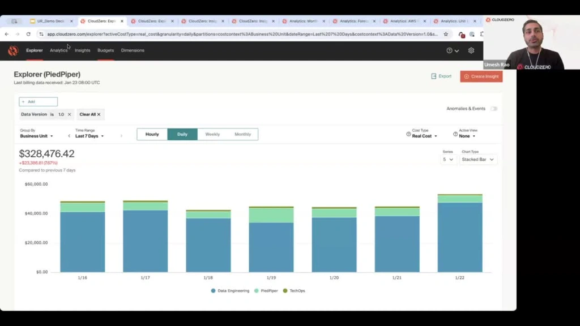Viewport: 580px width, 326px height.
Task: Toggle PiedPiper legend series
Action: click(266, 291)
